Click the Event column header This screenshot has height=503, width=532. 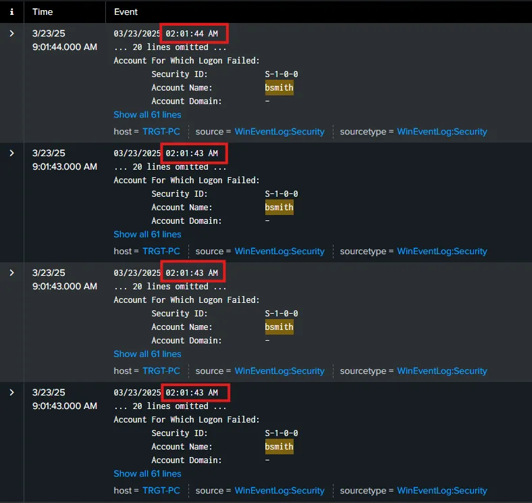pos(126,12)
